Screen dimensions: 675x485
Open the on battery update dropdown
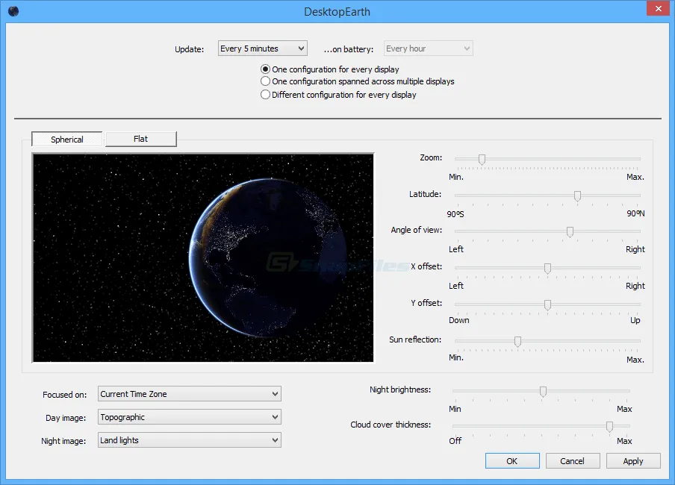click(428, 48)
